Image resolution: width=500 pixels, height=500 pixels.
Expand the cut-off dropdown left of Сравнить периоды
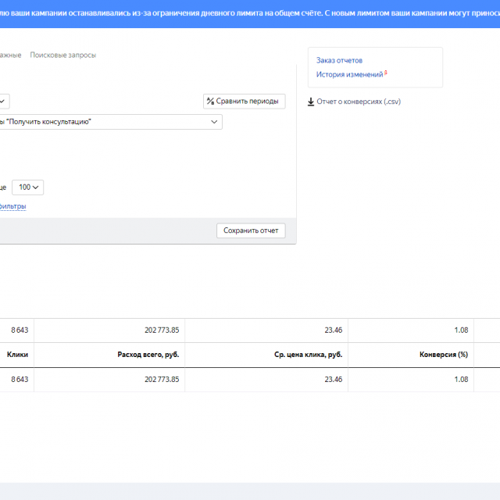point(4,101)
